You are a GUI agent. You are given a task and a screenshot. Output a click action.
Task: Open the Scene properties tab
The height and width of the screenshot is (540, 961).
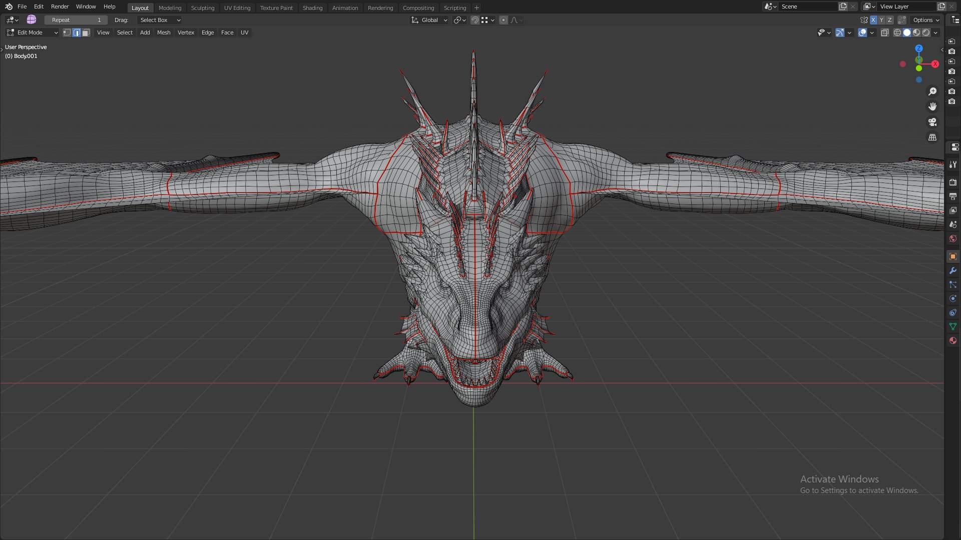(953, 224)
